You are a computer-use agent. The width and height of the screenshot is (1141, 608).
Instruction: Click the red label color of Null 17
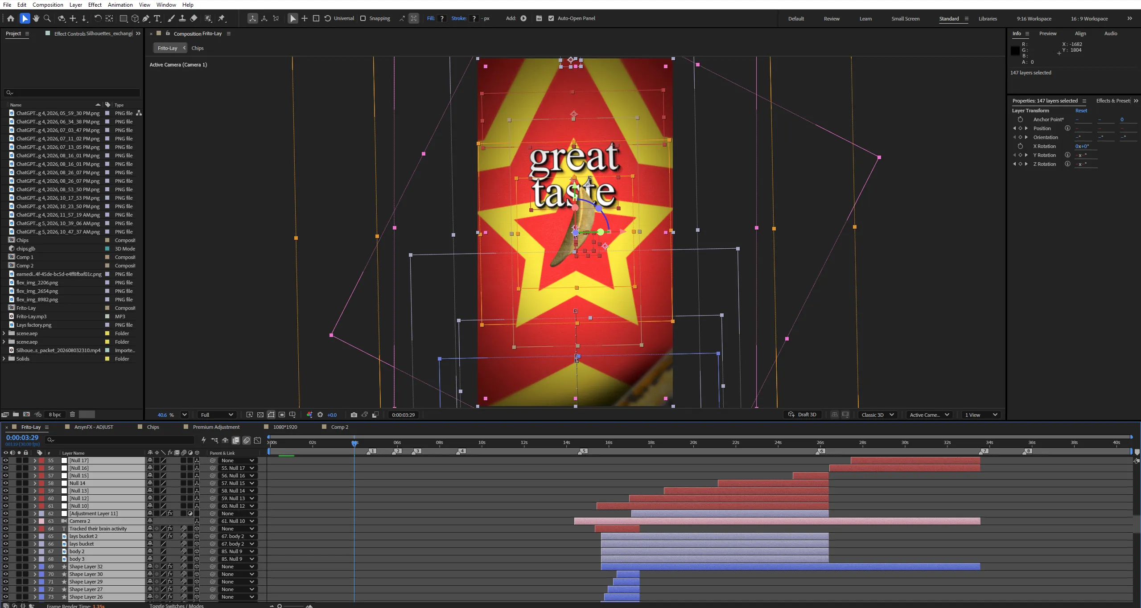[41, 460]
